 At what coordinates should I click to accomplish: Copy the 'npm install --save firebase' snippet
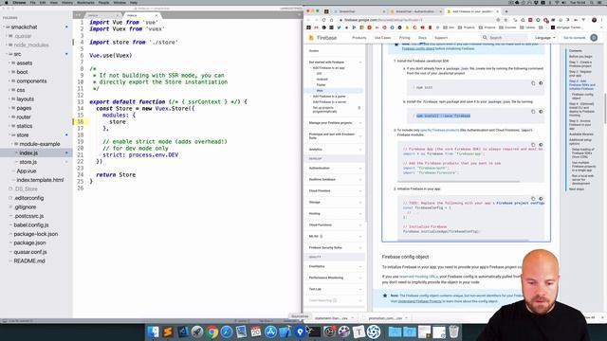533,112
